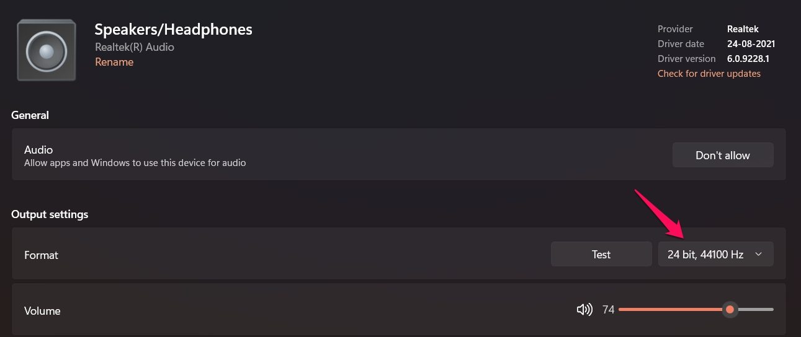Click the Volume row label
This screenshot has height=337, width=801.
[x=42, y=310]
